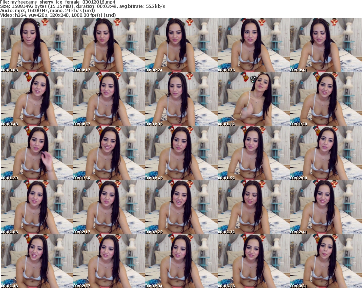Select the thumbnail at 00:03:21
Viewport: 363px width, 288px height.
[326, 261]
